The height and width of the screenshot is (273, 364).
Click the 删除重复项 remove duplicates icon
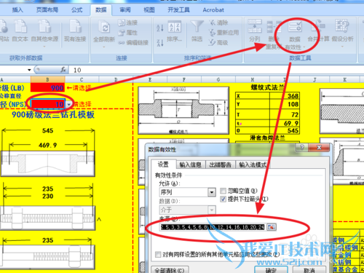[x=274, y=34]
